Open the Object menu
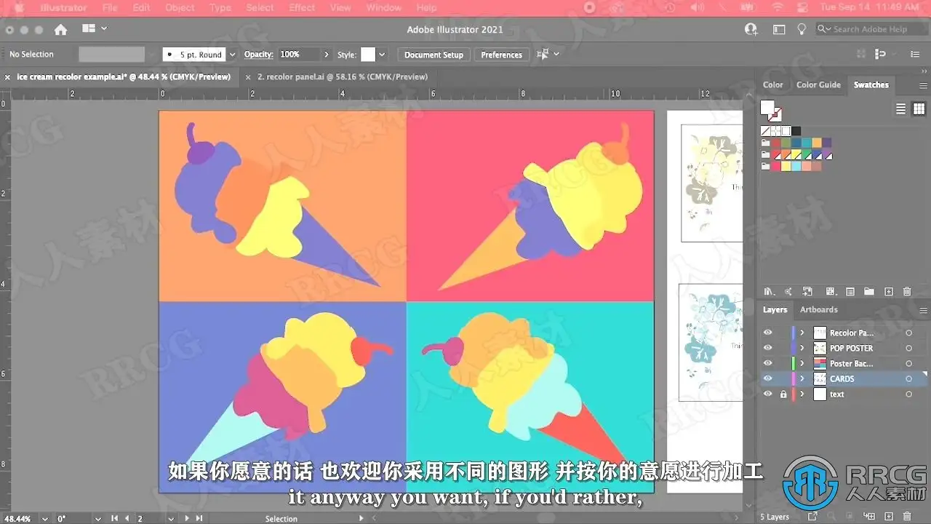 click(x=180, y=7)
